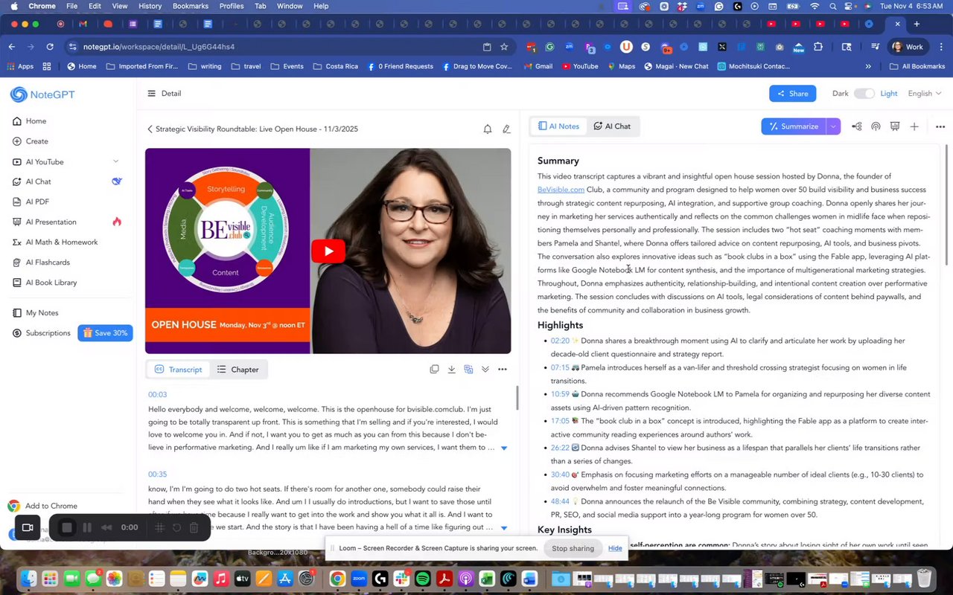Click the Share button
Image resolution: width=953 pixels, height=595 pixels.
click(x=792, y=94)
